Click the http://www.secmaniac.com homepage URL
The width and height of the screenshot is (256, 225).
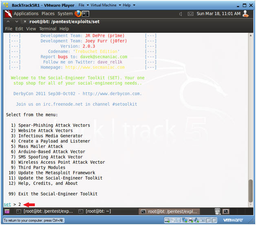pyautogui.click(x=95, y=67)
